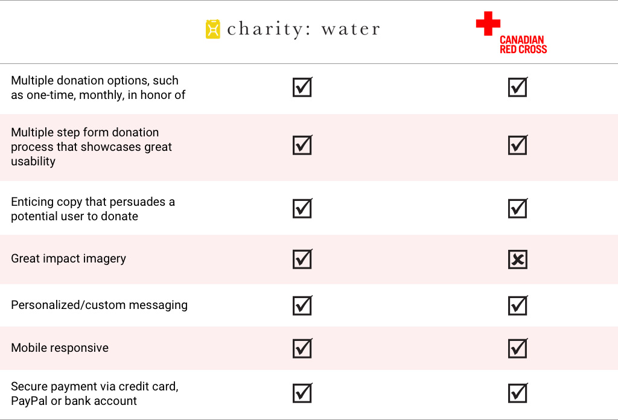This screenshot has height=420, width=618.
Task: Click the charity: water checkbox for Enticing copy
Action: [302, 208]
